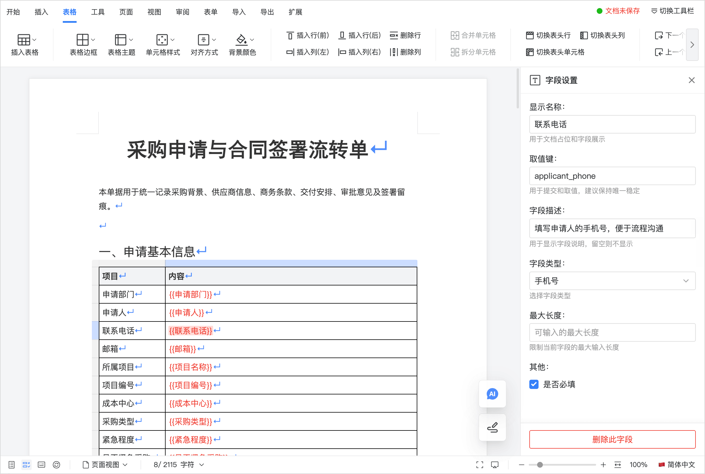Viewport: 705px width, 474px height.
Task: Expand the Alignment dropdown arrow
Action: pyautogui.click(x=214, y=39)
